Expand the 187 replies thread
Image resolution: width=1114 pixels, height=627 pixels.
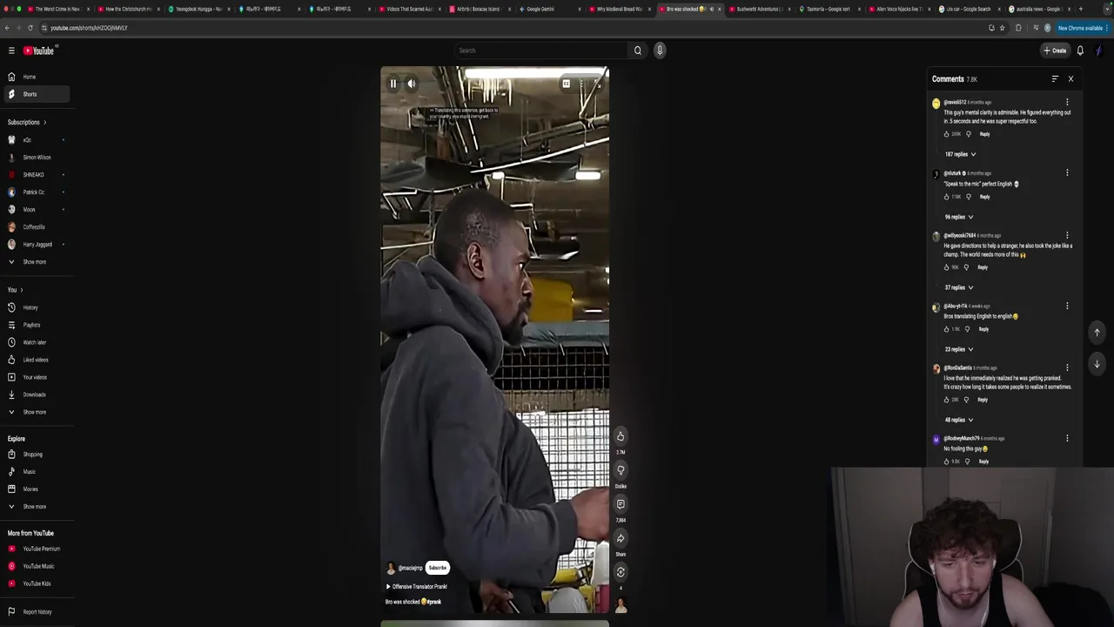coord(960,154)
